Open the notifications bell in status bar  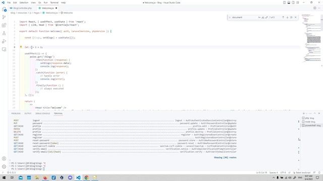(319, 172)
